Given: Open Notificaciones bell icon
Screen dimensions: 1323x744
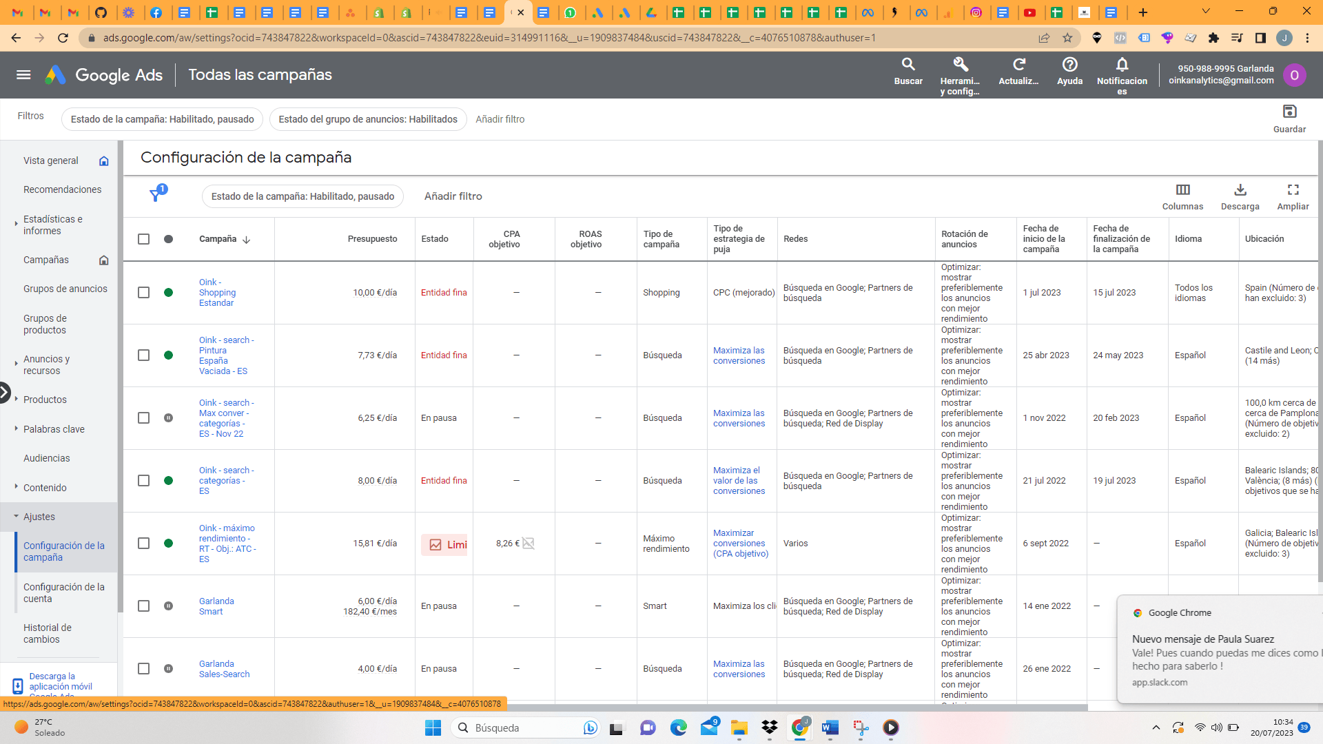Looking at the screenshot, I should [1122, 65].
